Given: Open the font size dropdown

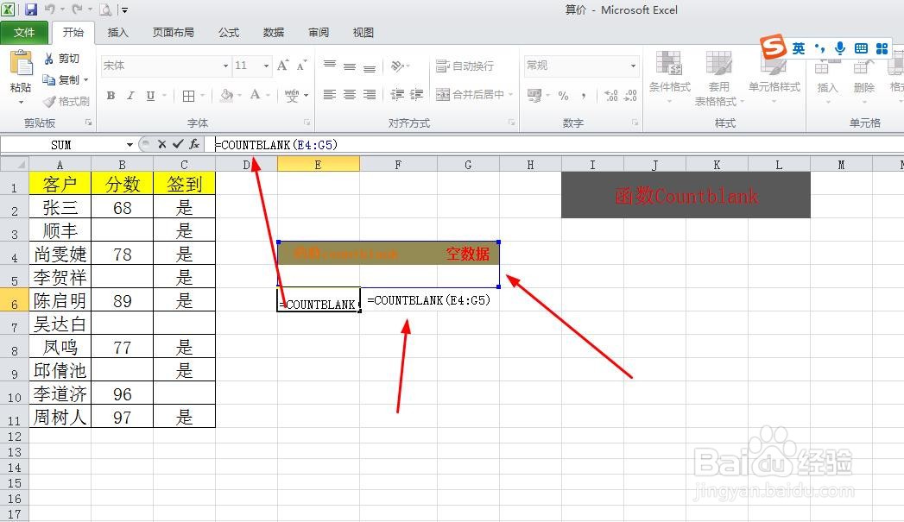Looking at the screenshot, I should 266,66.
